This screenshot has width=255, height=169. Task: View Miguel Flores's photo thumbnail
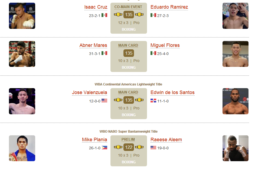coord(235,54)
